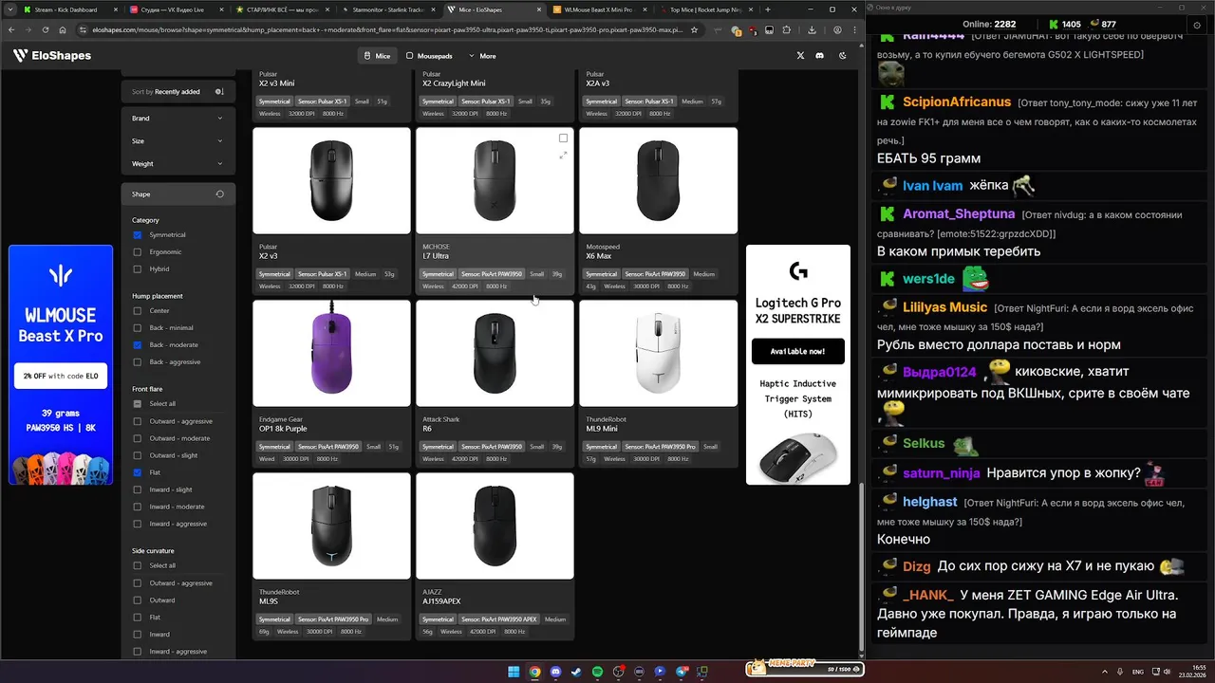
Task: Switch to Starmonitor Starlink Tracker tab
Action: [x=389, y=9]
